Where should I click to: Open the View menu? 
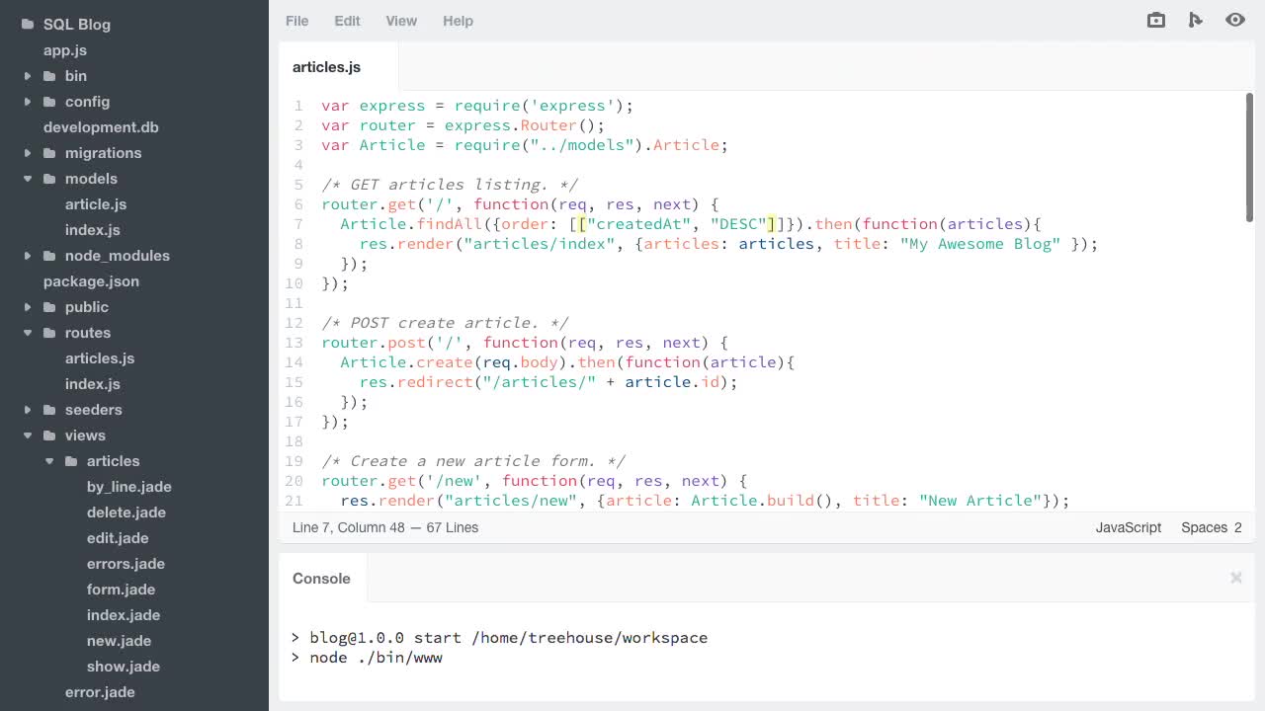[x=401, y=21]
